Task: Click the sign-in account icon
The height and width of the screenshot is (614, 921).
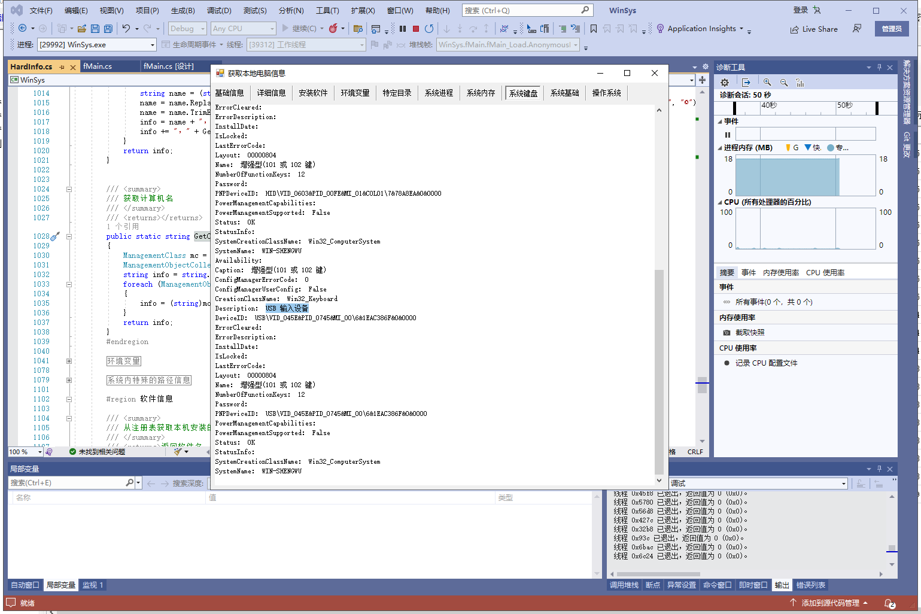Action: (x=817, y=10)
